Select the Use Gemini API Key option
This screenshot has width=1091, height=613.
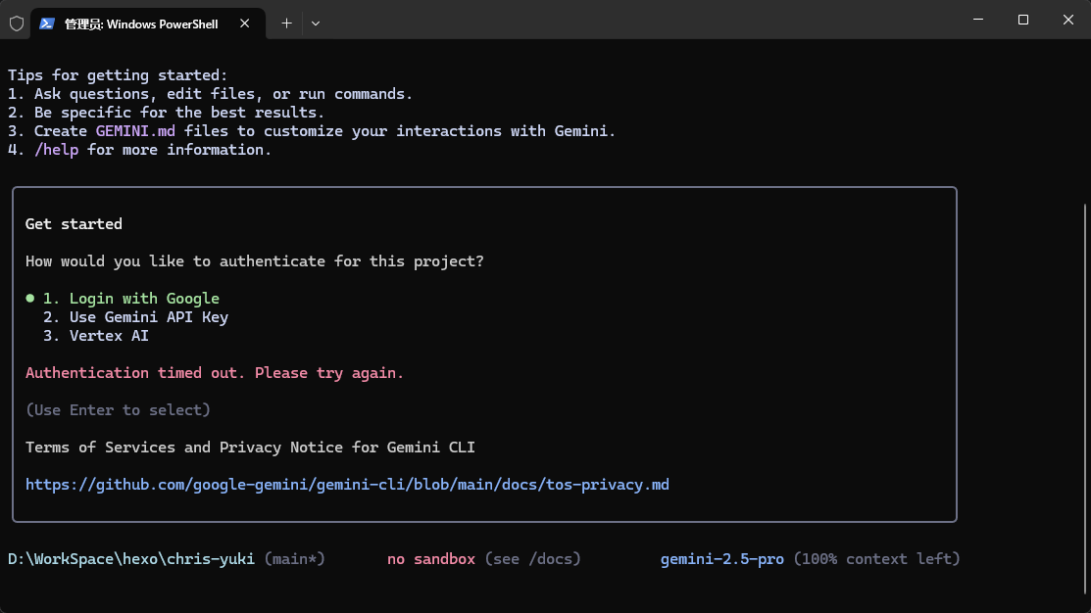147,316
